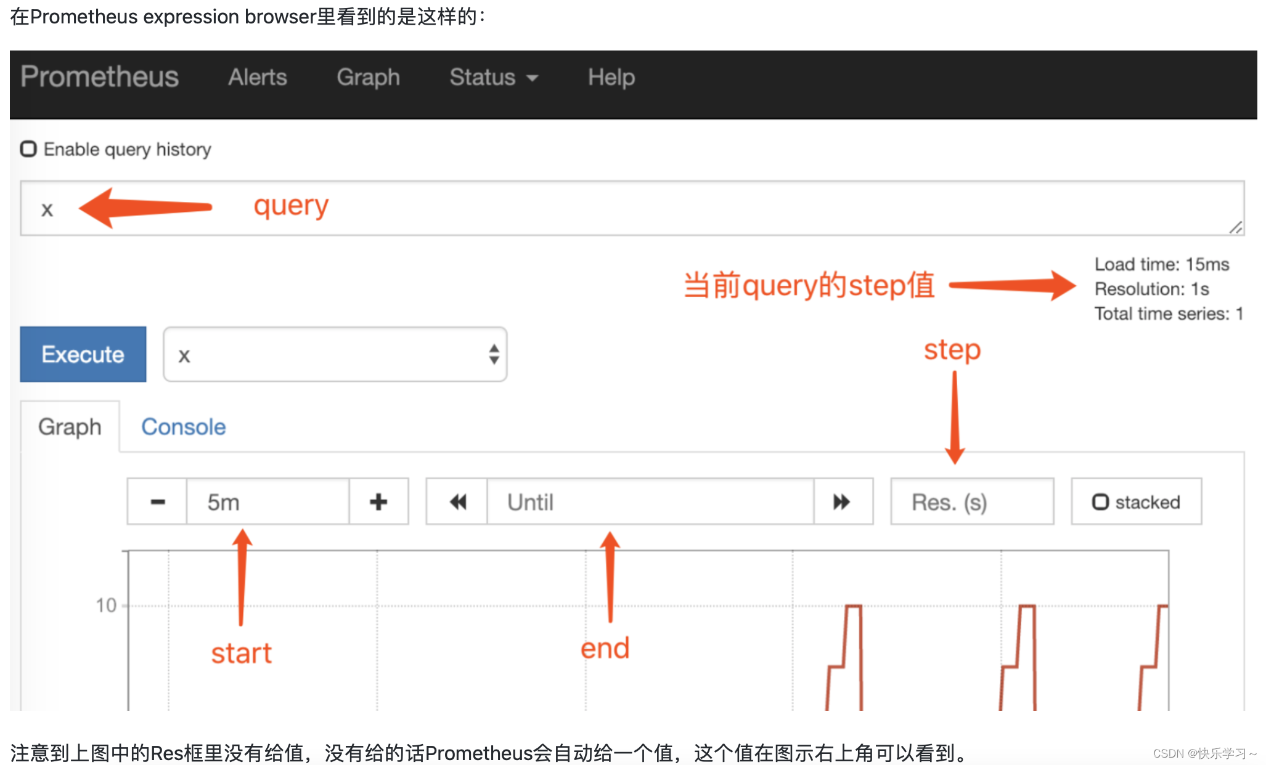The width and height of the screenshot is (1266, 765).
Task: Open the Status dropdown menu
Action: point(493,78)
